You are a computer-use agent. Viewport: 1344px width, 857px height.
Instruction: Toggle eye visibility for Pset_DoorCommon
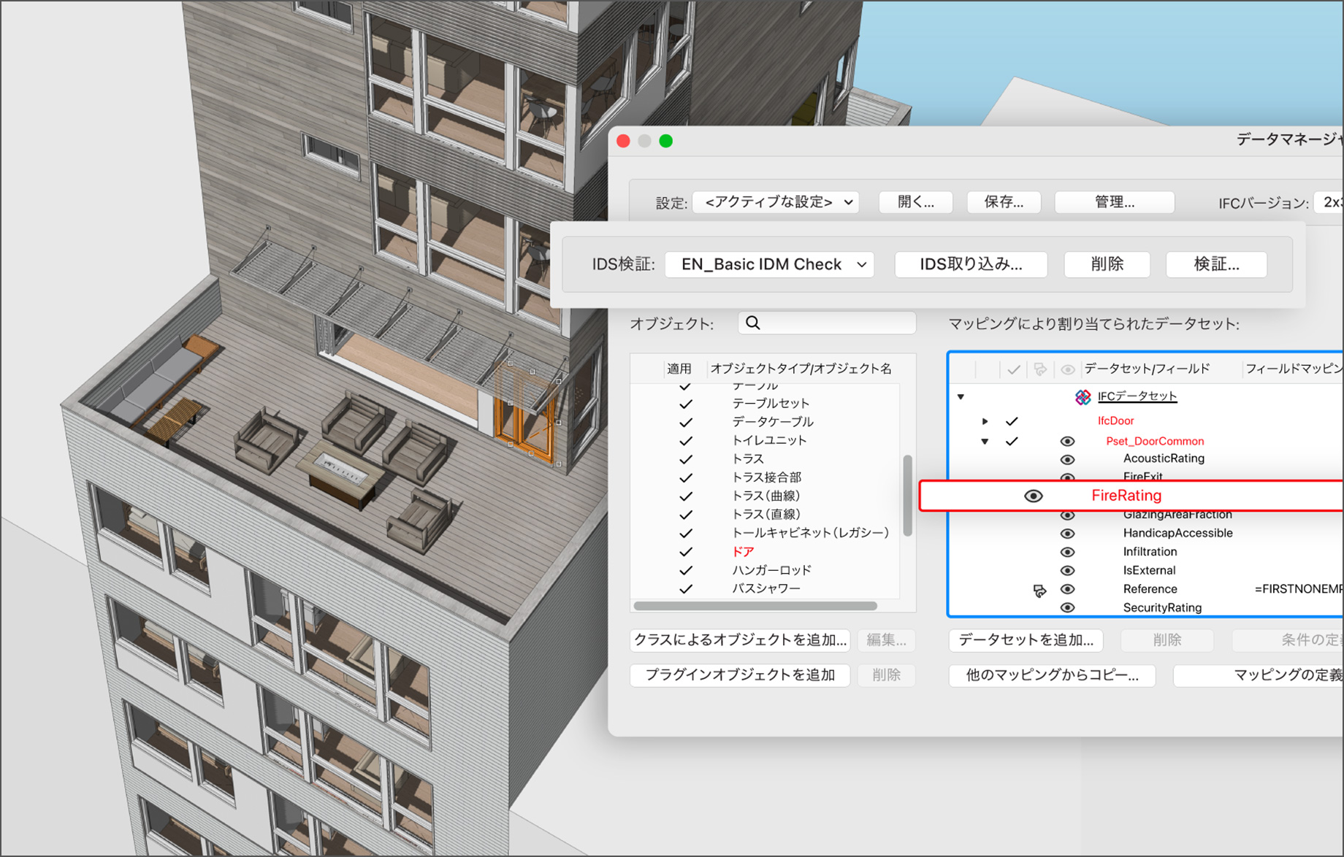[x=1067, y=441]
